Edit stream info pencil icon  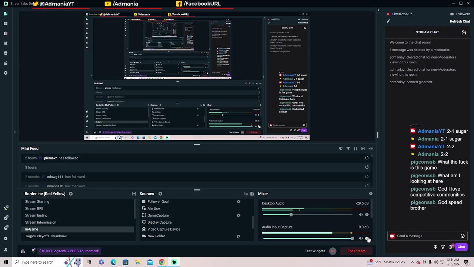(x=388, y=21)
